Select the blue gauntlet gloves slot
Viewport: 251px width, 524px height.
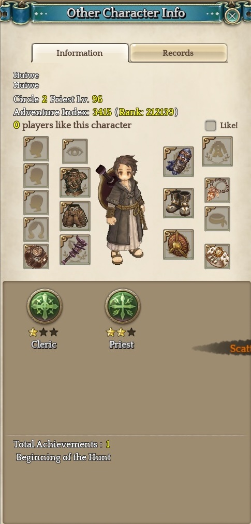(x=179, y=162)
